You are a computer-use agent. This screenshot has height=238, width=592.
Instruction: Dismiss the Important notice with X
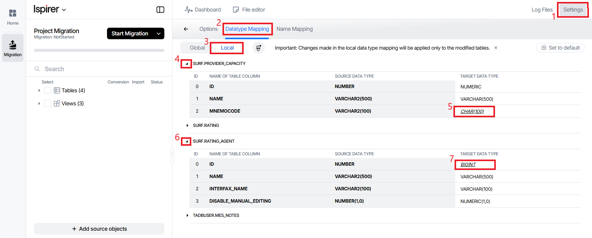point(496,48)
